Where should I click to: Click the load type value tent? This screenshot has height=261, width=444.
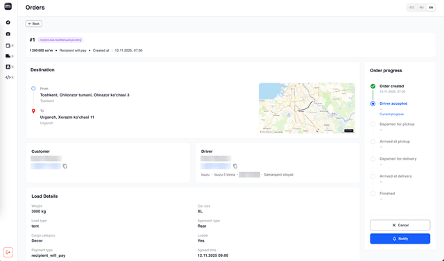[35, 226]
